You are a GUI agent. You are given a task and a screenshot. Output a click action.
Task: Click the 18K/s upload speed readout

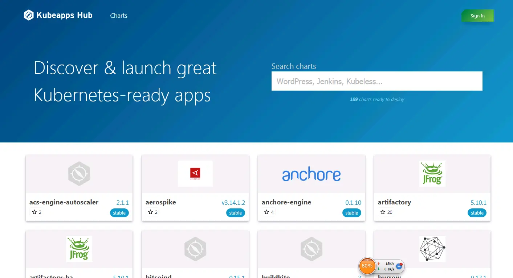pos(390,264)
